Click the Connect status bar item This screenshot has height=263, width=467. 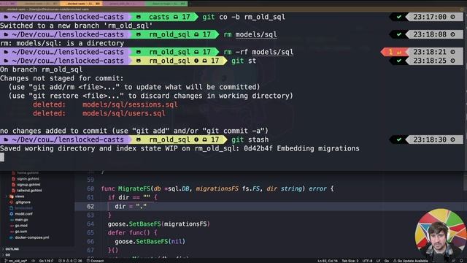pyautogui.click(x=95, y=261)
